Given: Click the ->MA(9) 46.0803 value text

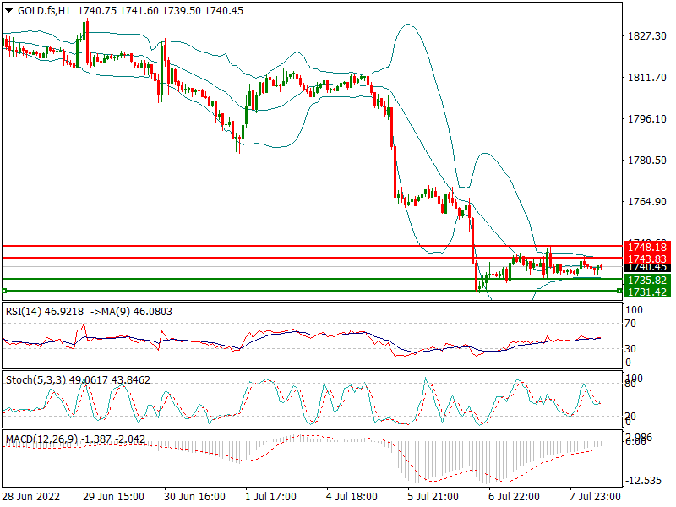Looking at the screenshot, I should pyautogui.click(x=132, y=312).
